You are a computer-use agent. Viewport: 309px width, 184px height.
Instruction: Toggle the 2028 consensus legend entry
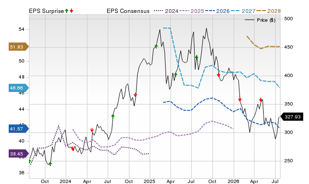tap(268, 11)
